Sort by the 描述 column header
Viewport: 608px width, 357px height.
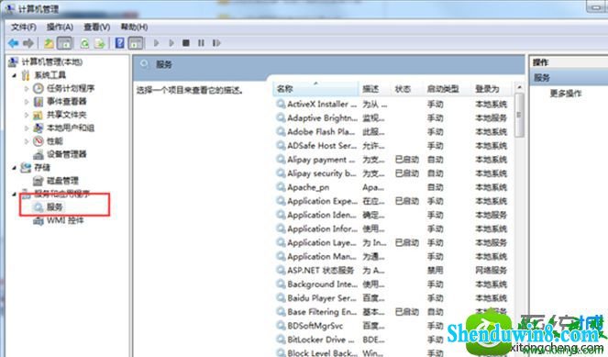click(x=374, y=89)
